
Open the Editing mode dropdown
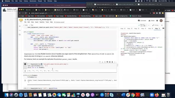155,25
